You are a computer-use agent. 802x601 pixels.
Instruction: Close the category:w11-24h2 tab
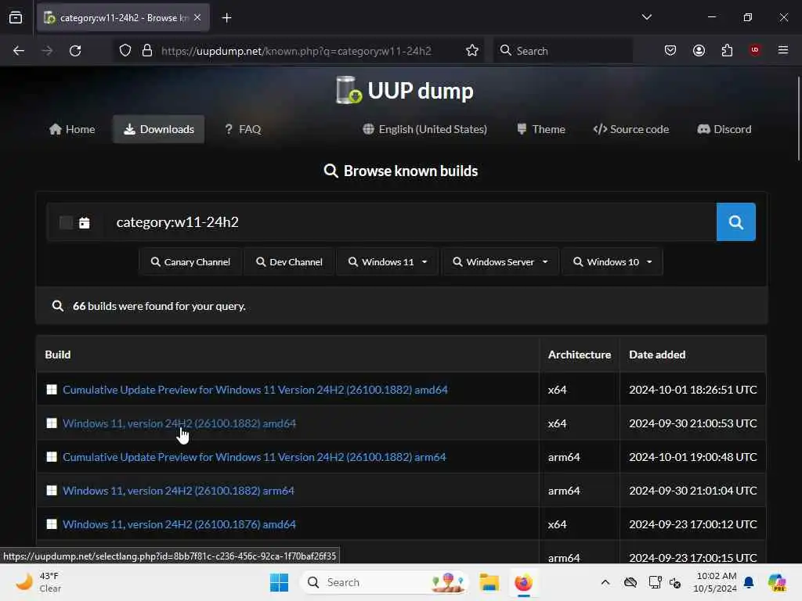coord(197,18)
